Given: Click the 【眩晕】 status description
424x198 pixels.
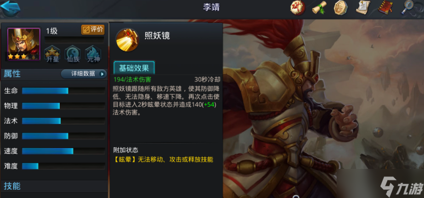Looking at the screenshot, I should click(163, 160).
